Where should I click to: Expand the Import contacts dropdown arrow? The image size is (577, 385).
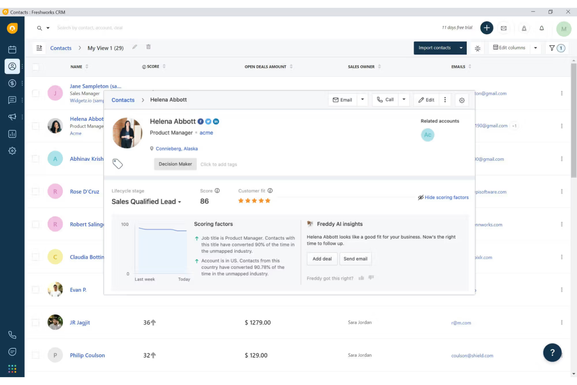(460, 48)
